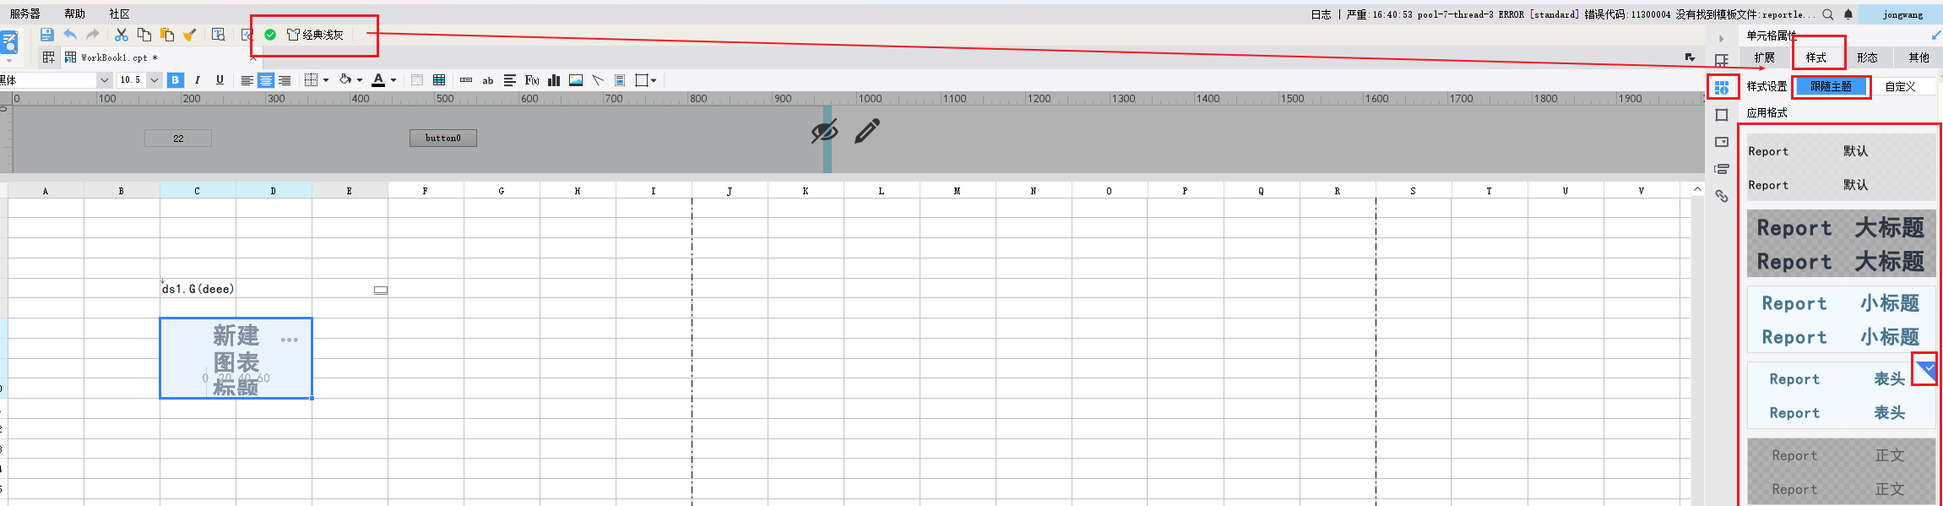Open 日志 log panel
This screenshot has width=1943, height=506.
[x=1321, y=14]
